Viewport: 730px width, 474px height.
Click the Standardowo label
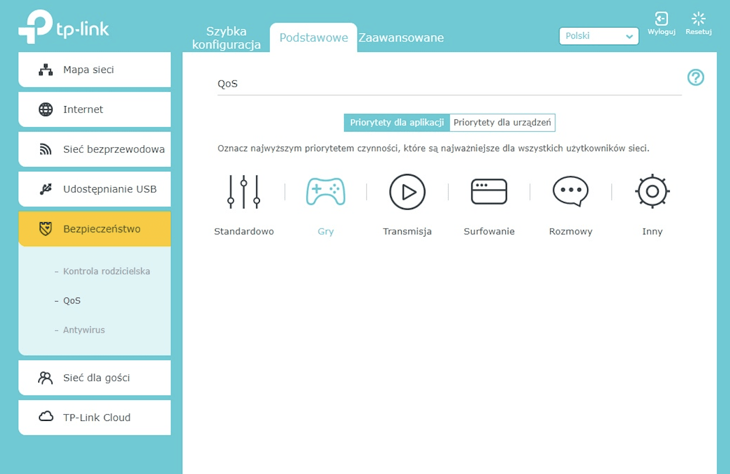(x=244, y=231)
